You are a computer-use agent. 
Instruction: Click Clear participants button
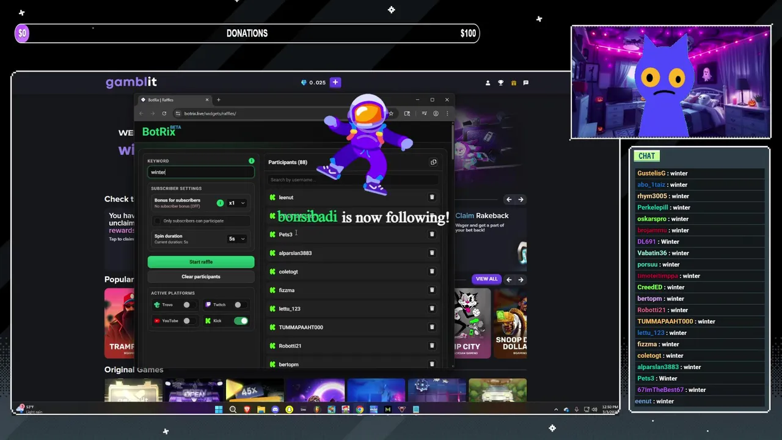[x=201, y=277]
